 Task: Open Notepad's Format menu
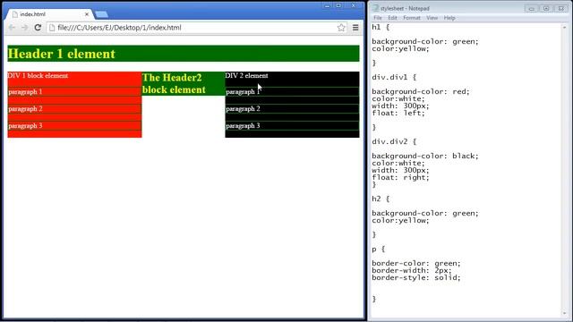[412, 18]
